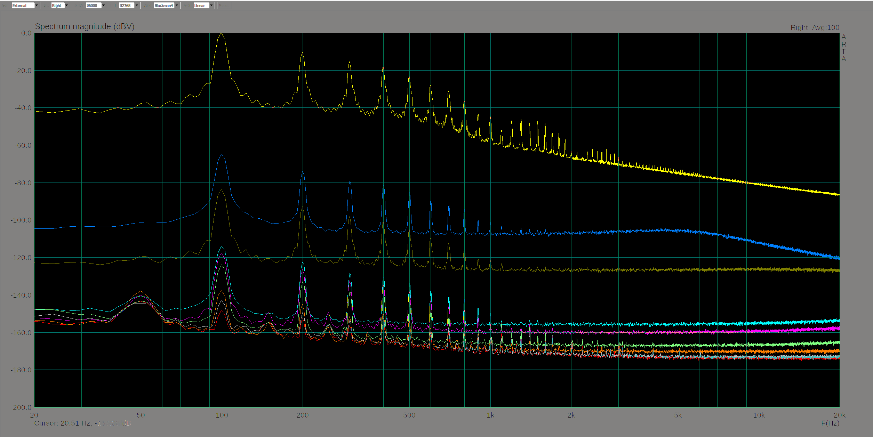The image size is (873, 437).
Task: Click the '-160.0' y-axis label
Action: [x=21, y=333]
